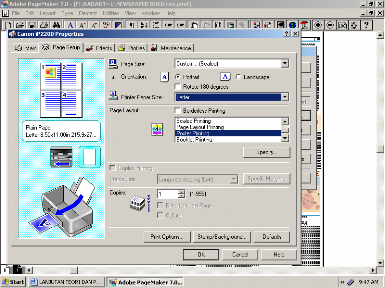The width and height of the screenshot is (385, 288).
Task: Click the Decrease Font Size icon
Action: click(94, 25)
